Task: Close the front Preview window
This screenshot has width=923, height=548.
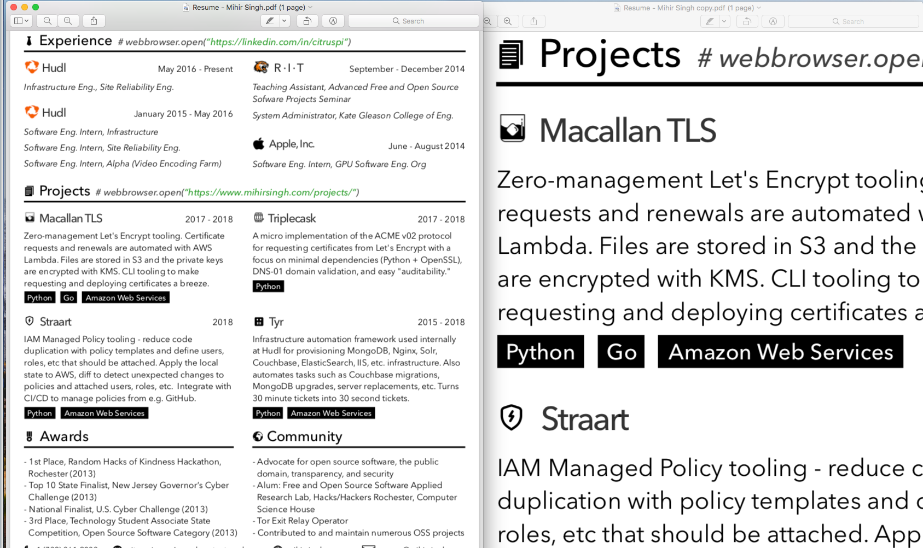Action: click(14, 7)
